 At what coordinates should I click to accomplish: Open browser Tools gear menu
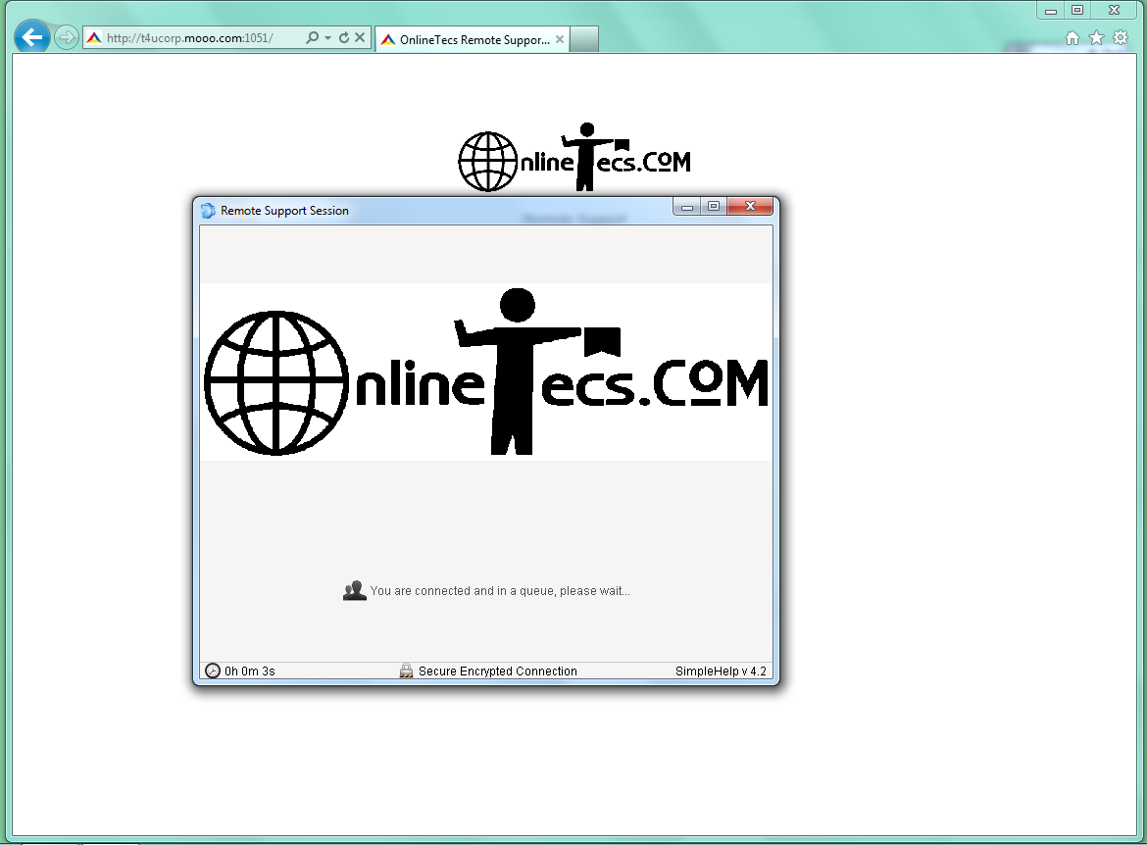coord(1121,38)
